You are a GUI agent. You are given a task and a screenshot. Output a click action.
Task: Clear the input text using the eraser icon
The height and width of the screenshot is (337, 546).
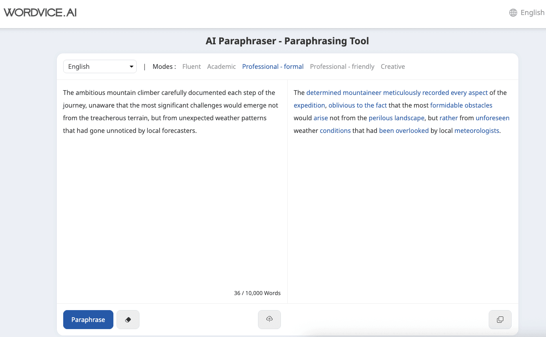(x=128, y=319)
